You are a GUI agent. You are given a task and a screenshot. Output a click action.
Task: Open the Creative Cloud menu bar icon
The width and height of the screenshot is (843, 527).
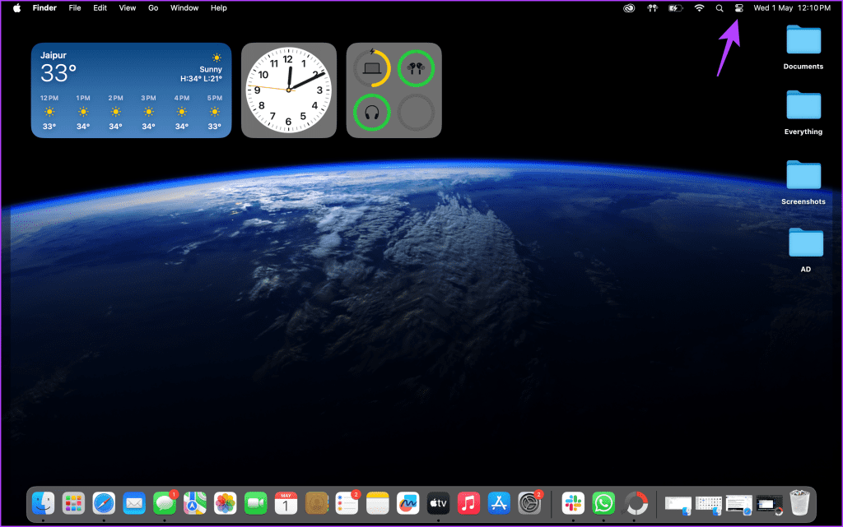[x=628, y=8]
